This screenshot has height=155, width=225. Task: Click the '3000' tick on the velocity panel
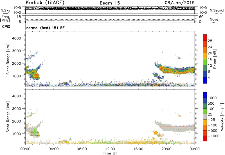pos(16,109)
